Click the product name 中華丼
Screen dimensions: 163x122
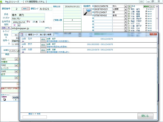[4, 62]
